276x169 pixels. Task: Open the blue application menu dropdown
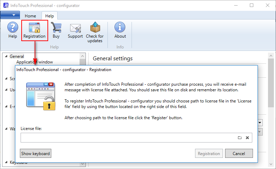pos(10,15)
